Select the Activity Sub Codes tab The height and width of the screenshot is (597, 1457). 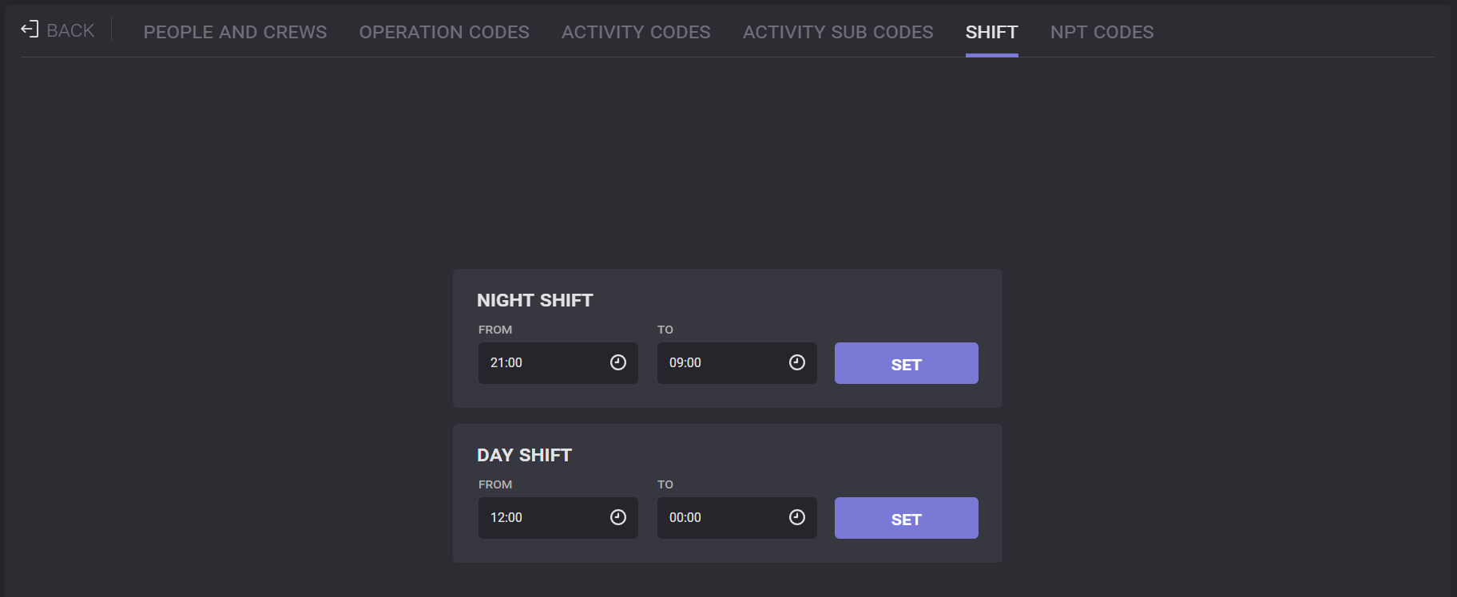(x=838, y=32)
